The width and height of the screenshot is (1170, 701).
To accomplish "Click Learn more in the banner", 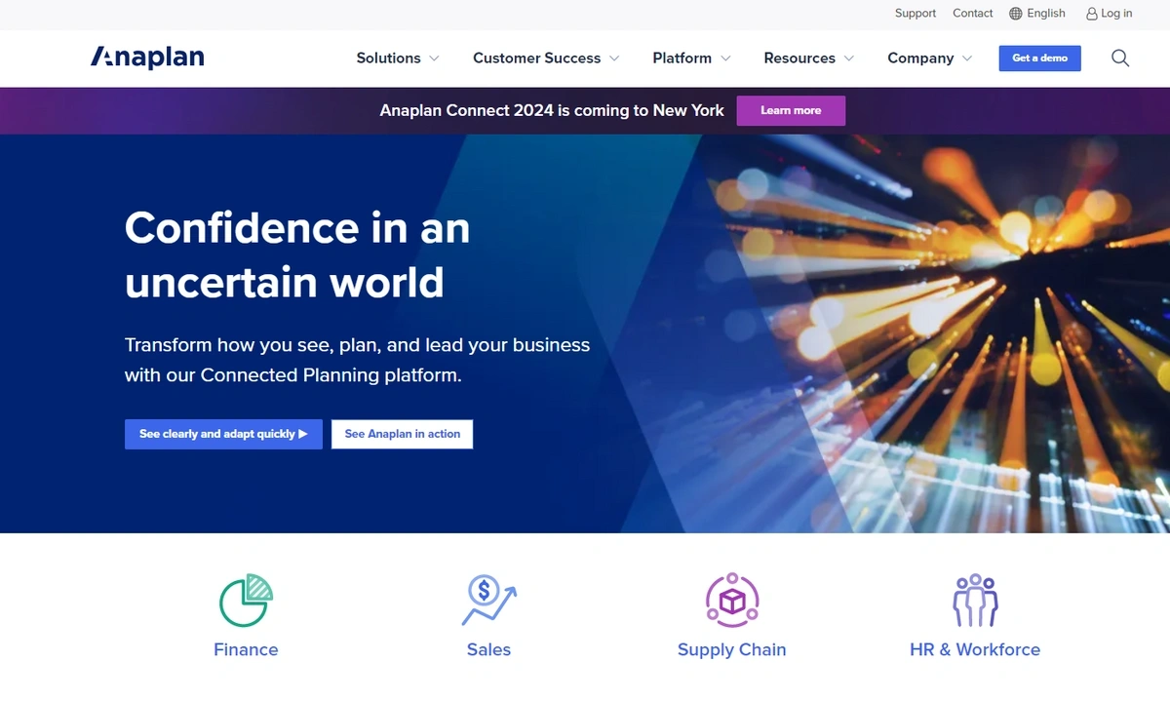I will pos(791,110).
